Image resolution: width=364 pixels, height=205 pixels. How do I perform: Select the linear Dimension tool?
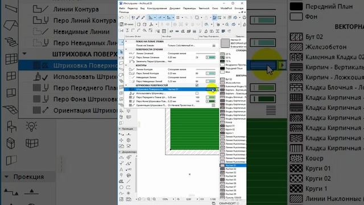point(121,158)
